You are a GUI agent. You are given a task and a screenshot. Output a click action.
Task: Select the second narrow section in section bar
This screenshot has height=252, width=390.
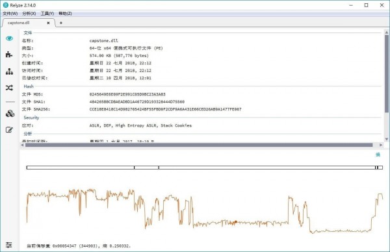[146, 168]
